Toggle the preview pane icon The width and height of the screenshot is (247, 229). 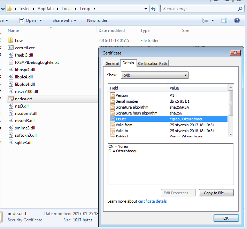coord(224,20)
